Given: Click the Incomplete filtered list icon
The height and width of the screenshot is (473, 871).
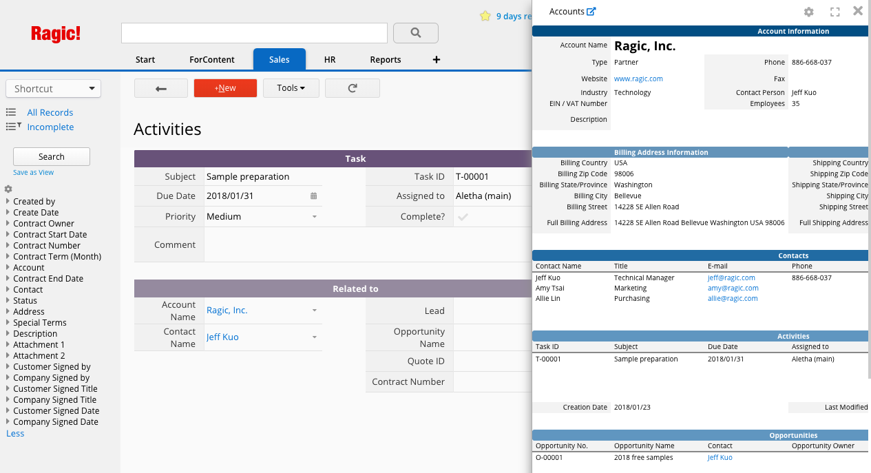Looking at the screenshot, I should coord(13,127).
